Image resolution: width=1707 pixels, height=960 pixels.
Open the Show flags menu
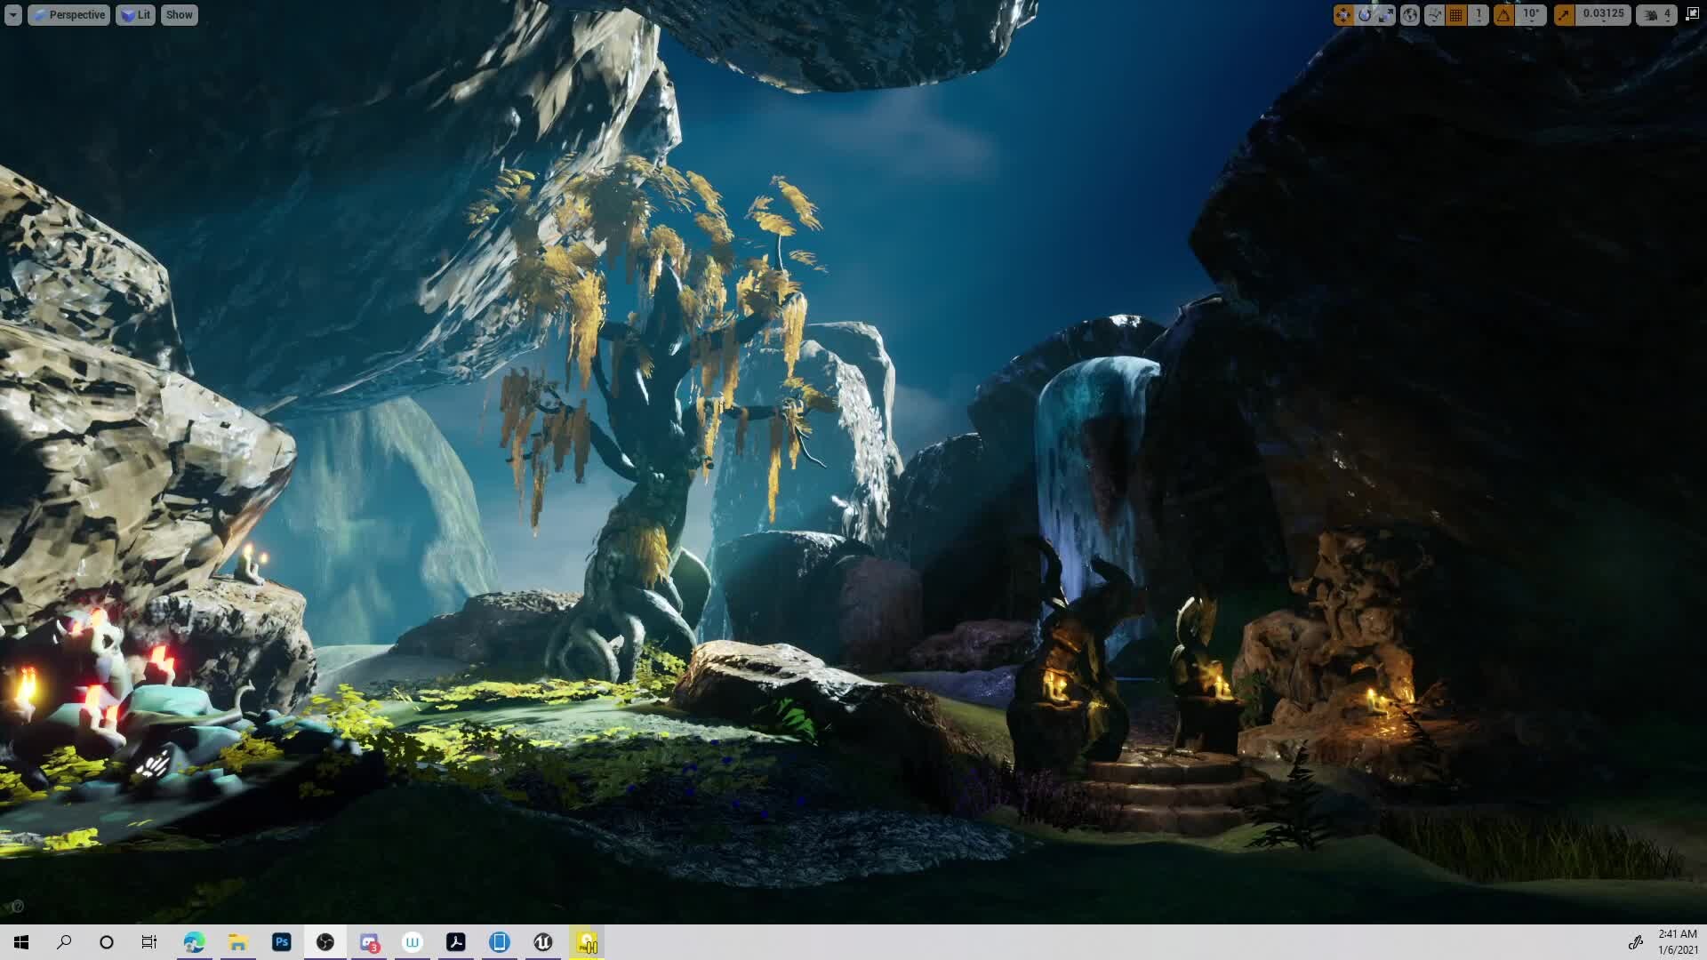coord(179,15)
